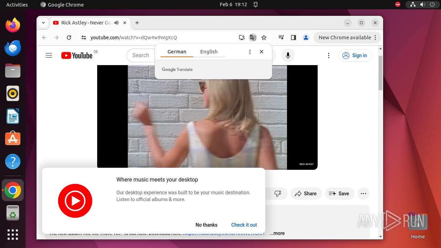Screen dimensions: 441x248
Task: Click the Sign in button
Action: [355, 55]
